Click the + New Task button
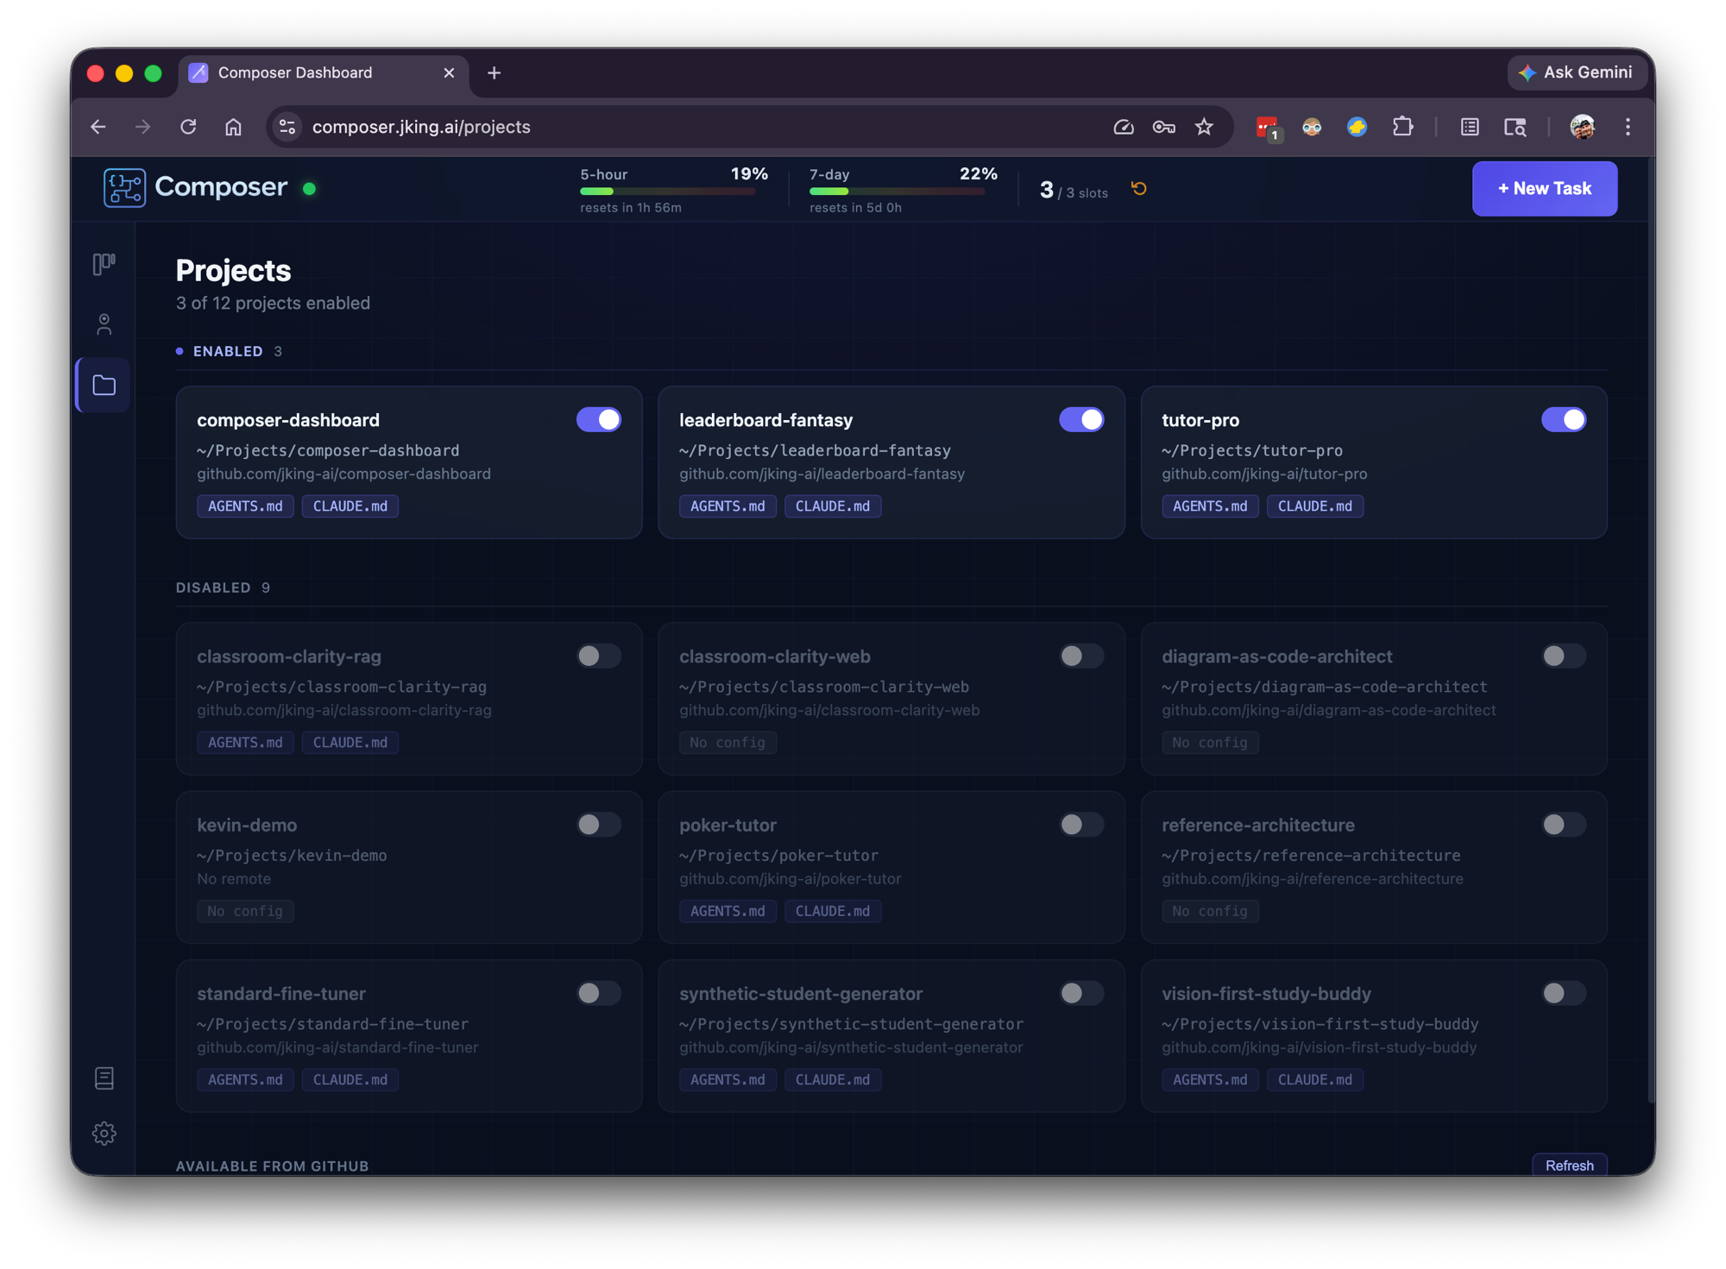Viewport: 1726px width, 1269px height. [1544, 188]
